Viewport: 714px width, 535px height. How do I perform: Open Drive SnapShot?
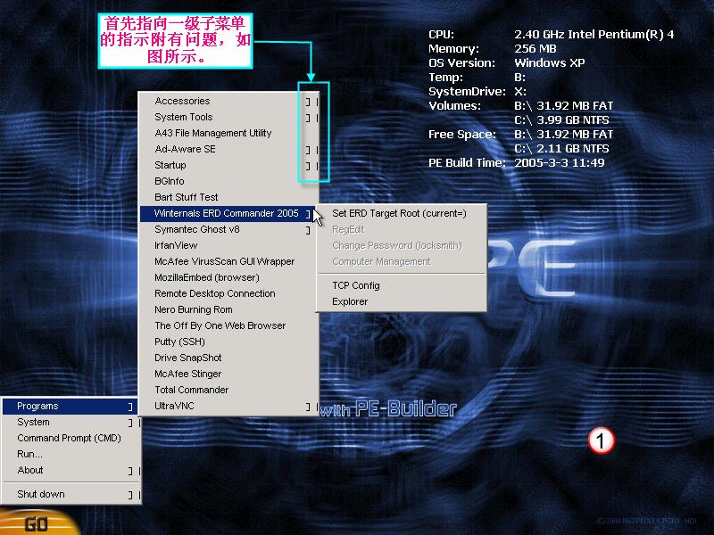pyautogui.click(x=228, y=358)
